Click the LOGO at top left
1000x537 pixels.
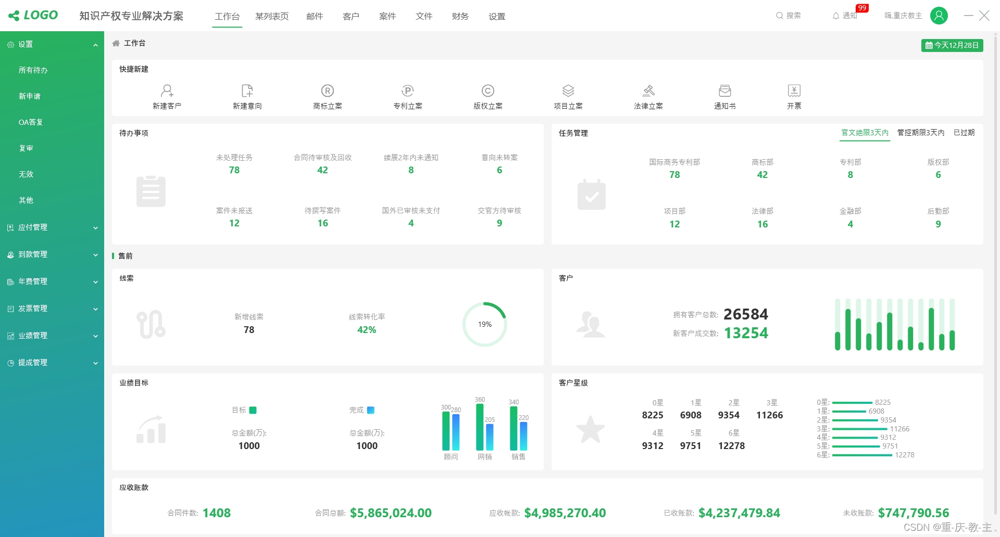pos(33,15)
